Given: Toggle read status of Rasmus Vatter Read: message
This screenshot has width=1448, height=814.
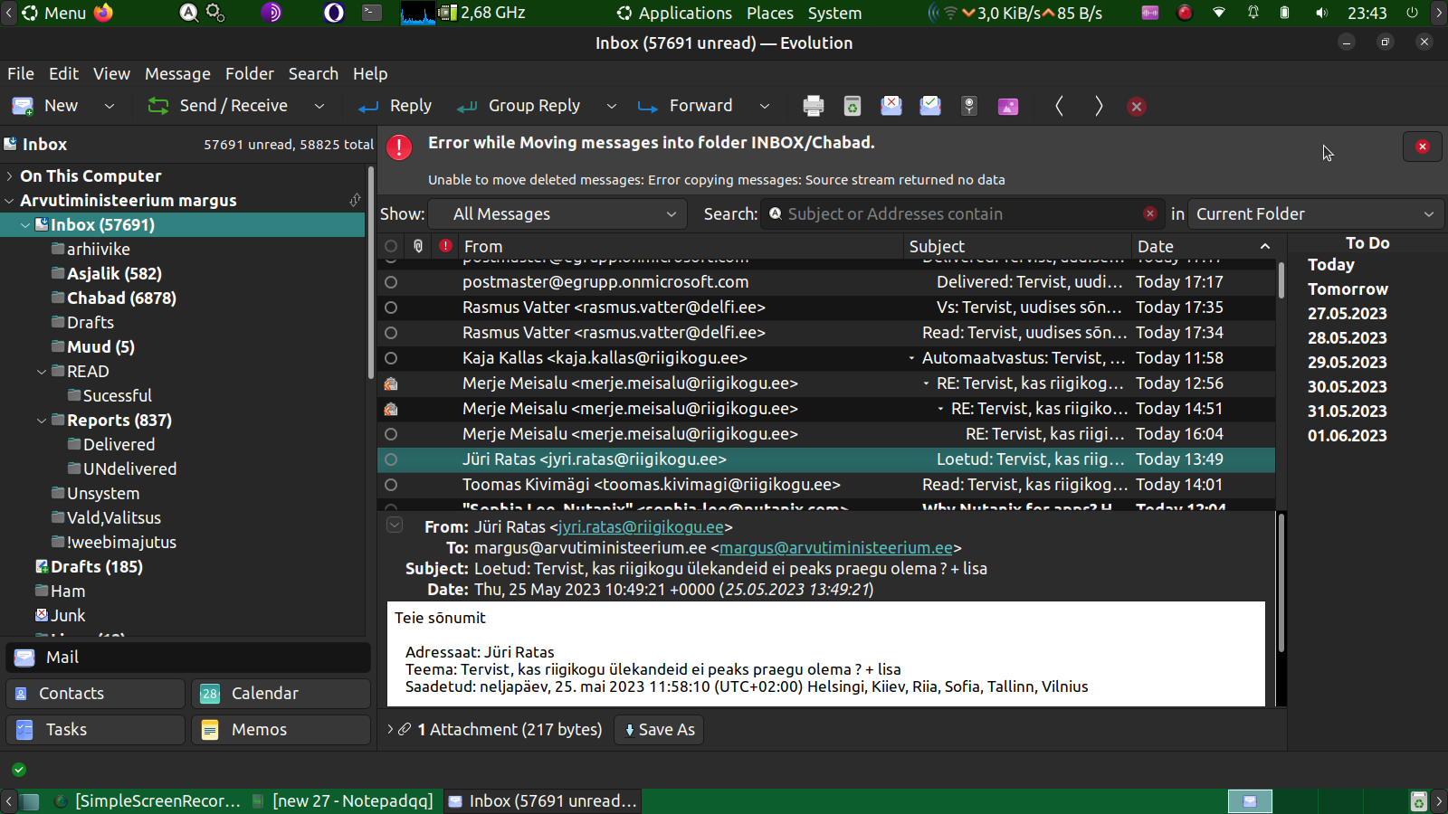Looking at the screenshot, I should coord(391,333).
